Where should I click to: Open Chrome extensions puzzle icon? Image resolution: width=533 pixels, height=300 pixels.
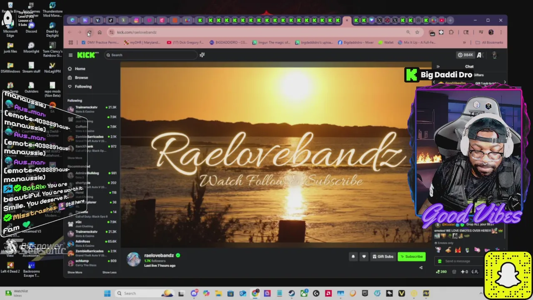(x=451, y=32)
